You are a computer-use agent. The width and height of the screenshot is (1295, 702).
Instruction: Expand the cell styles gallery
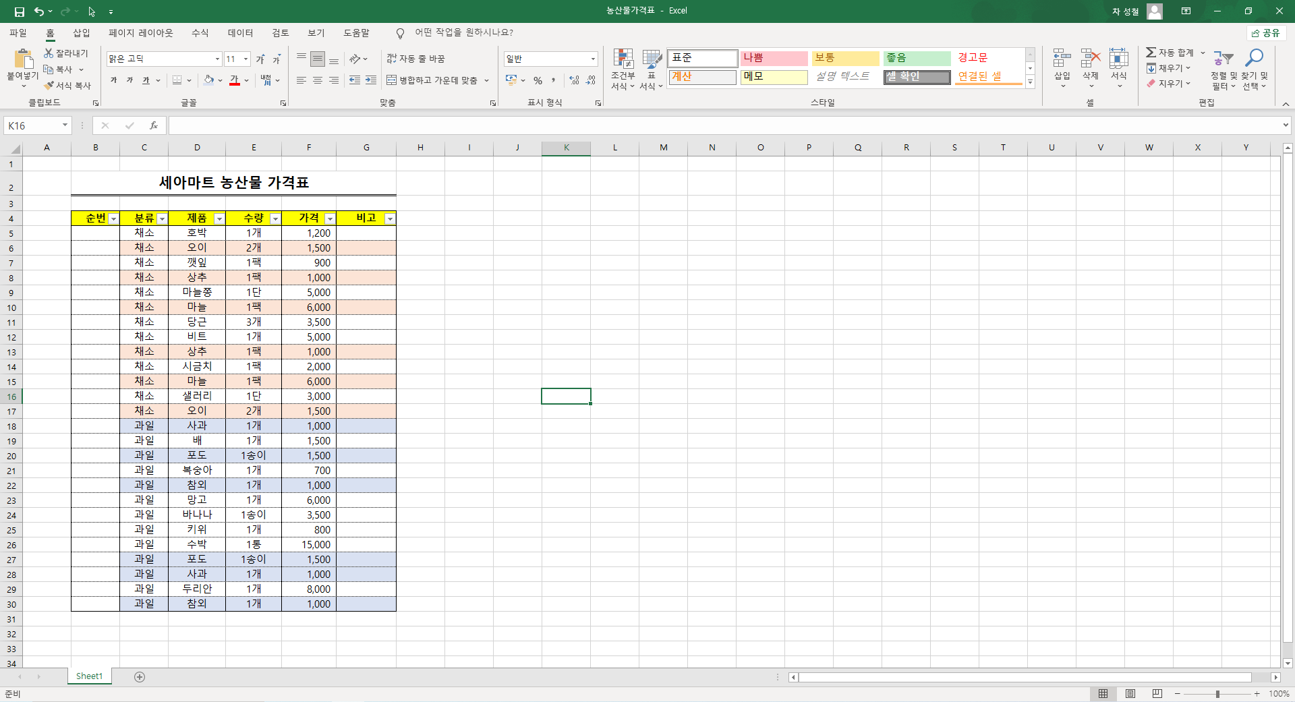pyautogui.click(x=1030, y=82)
